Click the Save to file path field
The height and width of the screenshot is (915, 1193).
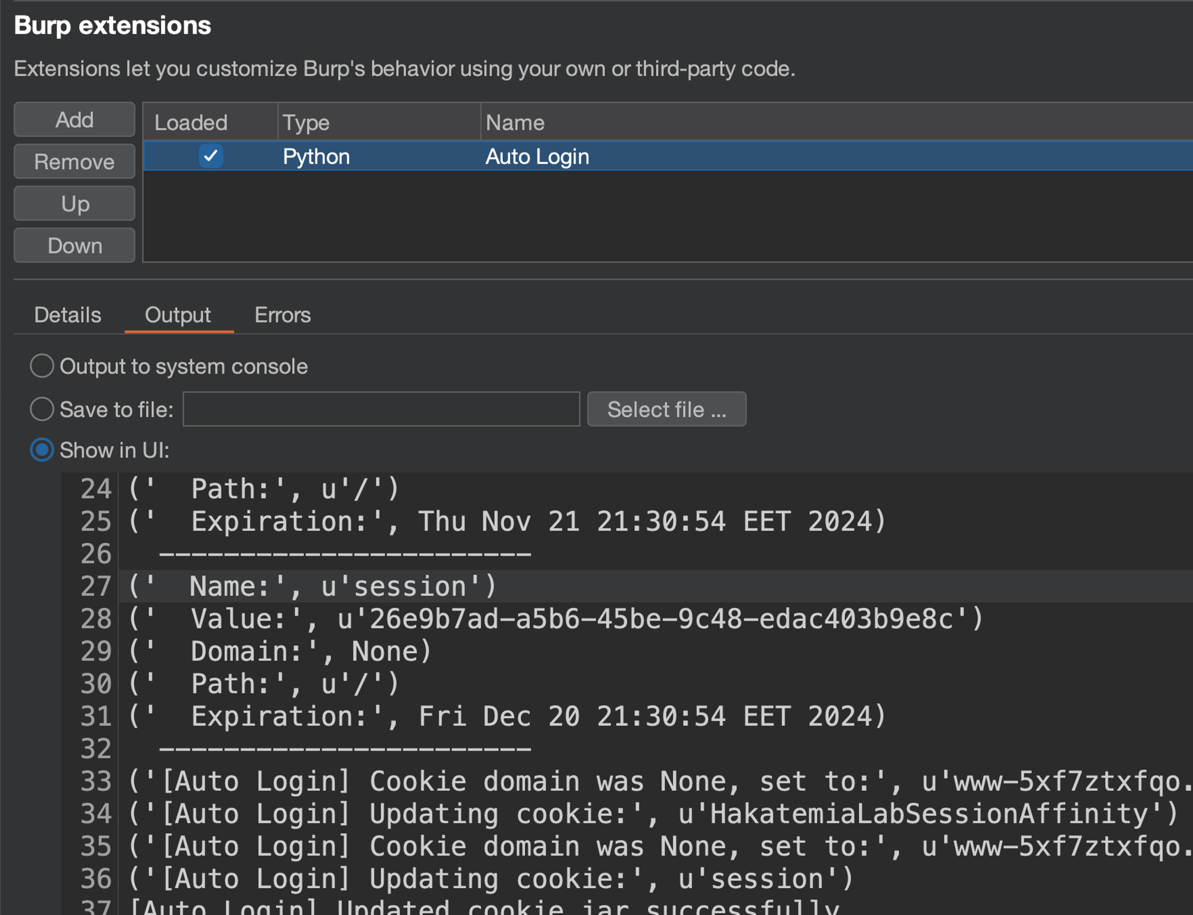pos(381,409)
